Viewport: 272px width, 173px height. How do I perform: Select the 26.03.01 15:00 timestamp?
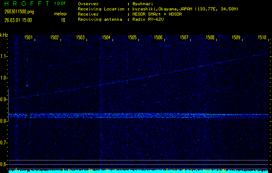[18, 20]
